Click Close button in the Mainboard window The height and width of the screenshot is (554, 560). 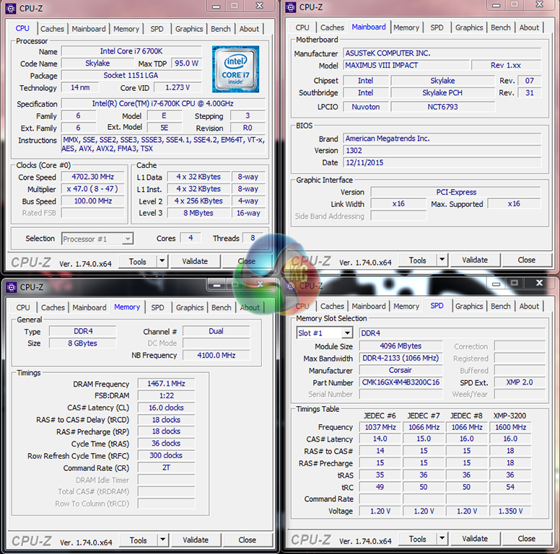[x=526, y=260]
